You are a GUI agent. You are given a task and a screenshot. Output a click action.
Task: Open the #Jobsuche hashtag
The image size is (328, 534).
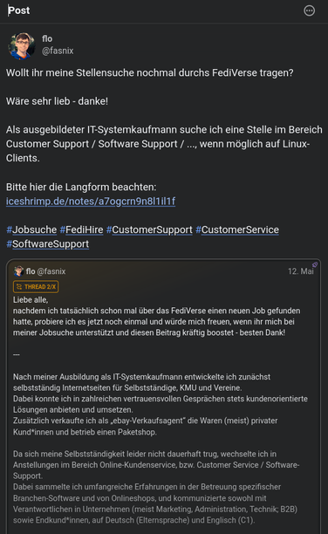(31, 229)
